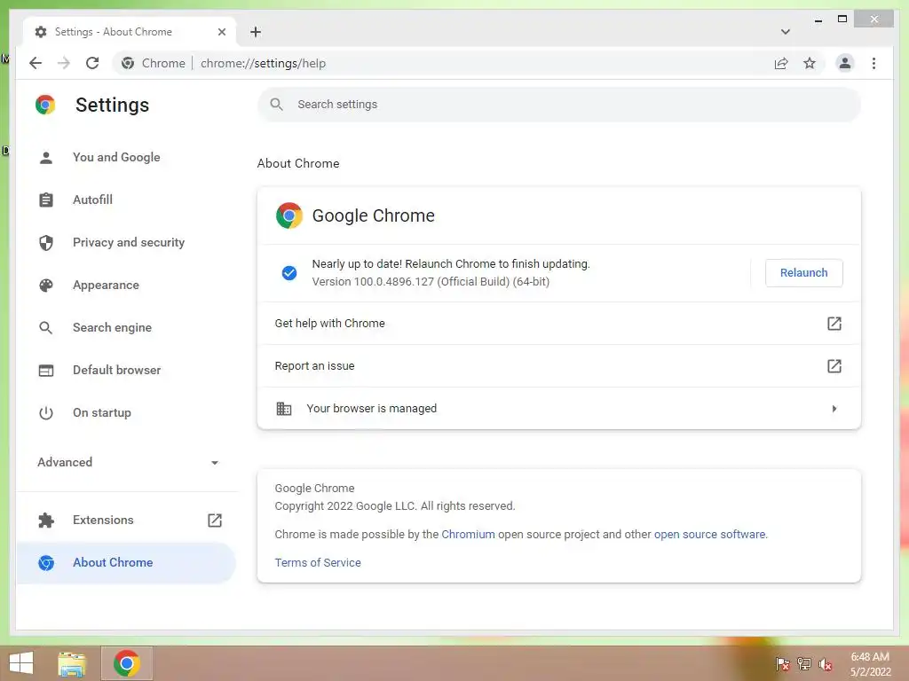Click external icon beside Report an issue

[834, 366]
